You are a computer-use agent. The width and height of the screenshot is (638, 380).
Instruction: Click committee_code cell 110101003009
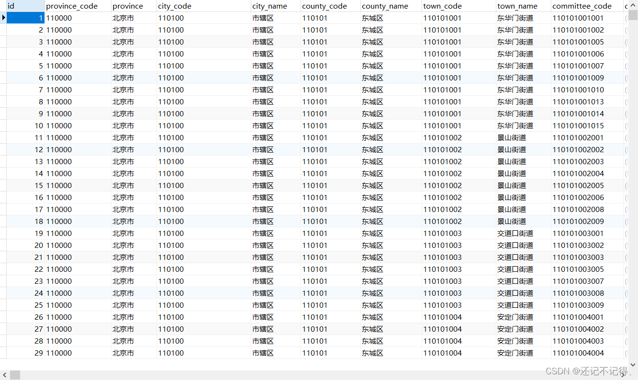pyautogui.click(x=587, y=305)
